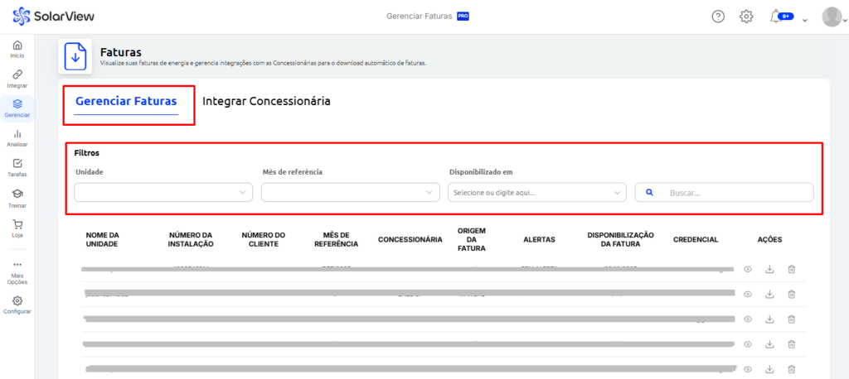Select the Analisar chart icon
Viewport: 849px width, 379px height.
point(17,137)
